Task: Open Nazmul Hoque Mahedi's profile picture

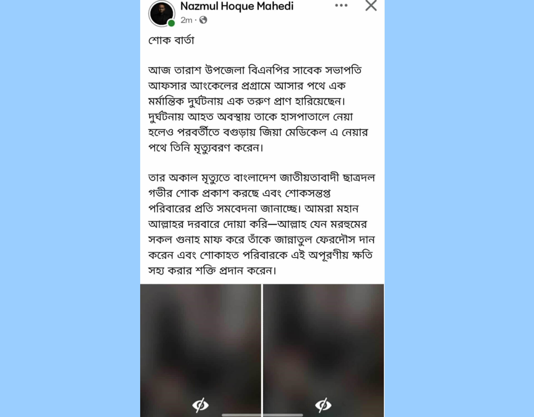Action: [162, 13]
